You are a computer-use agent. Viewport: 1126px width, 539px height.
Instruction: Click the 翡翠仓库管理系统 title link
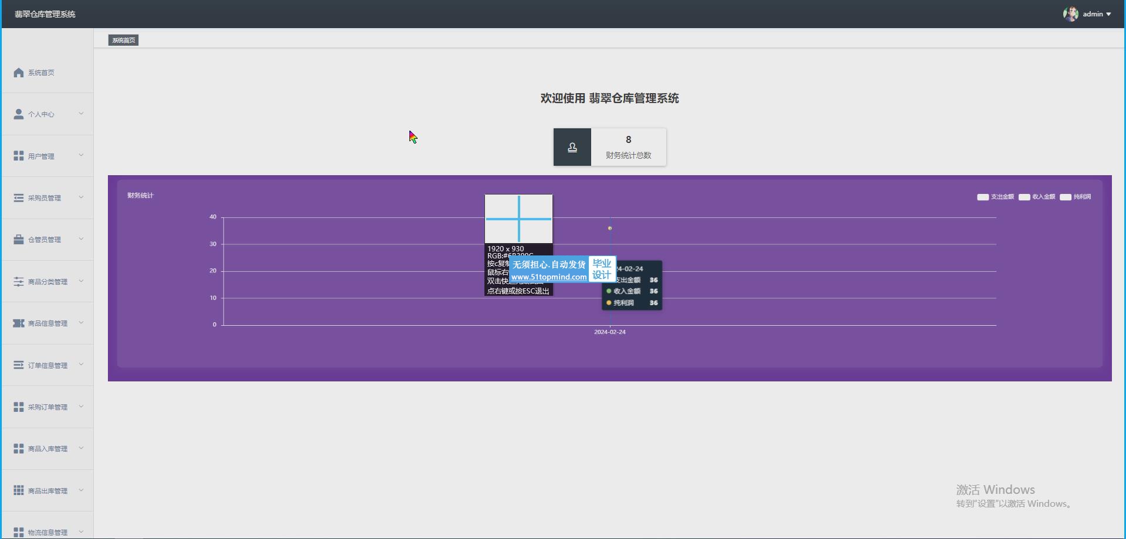pyautogui.click(x=45, y=14)
